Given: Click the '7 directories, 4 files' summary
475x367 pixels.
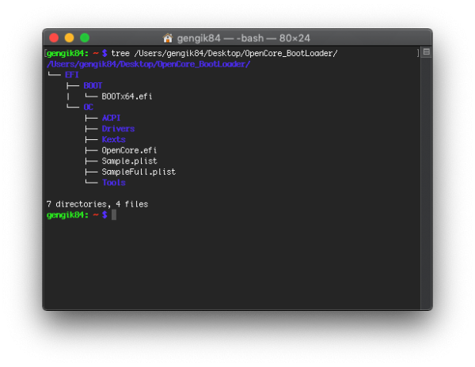Looking at the screenshot, I should coord(97,204).
